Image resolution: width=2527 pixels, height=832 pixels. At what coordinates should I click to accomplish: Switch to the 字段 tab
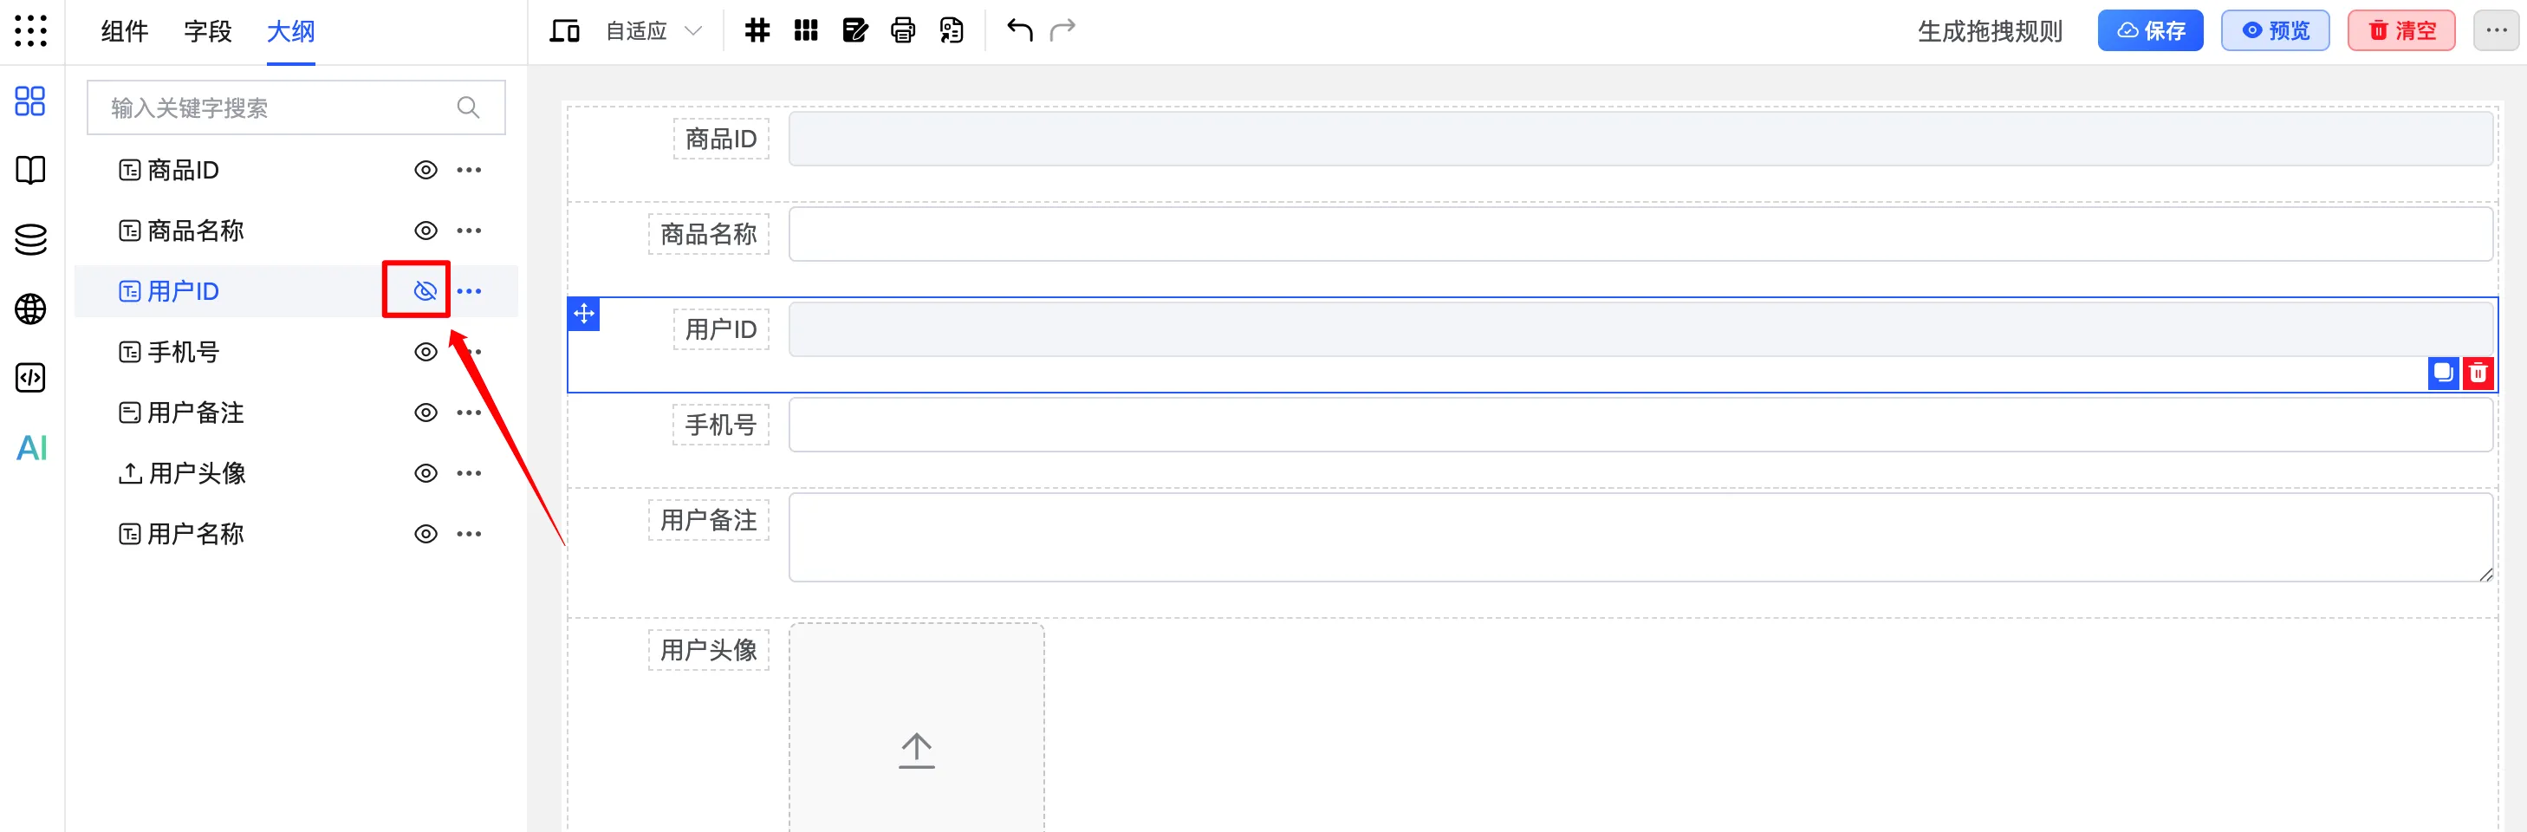click(208, 31)
